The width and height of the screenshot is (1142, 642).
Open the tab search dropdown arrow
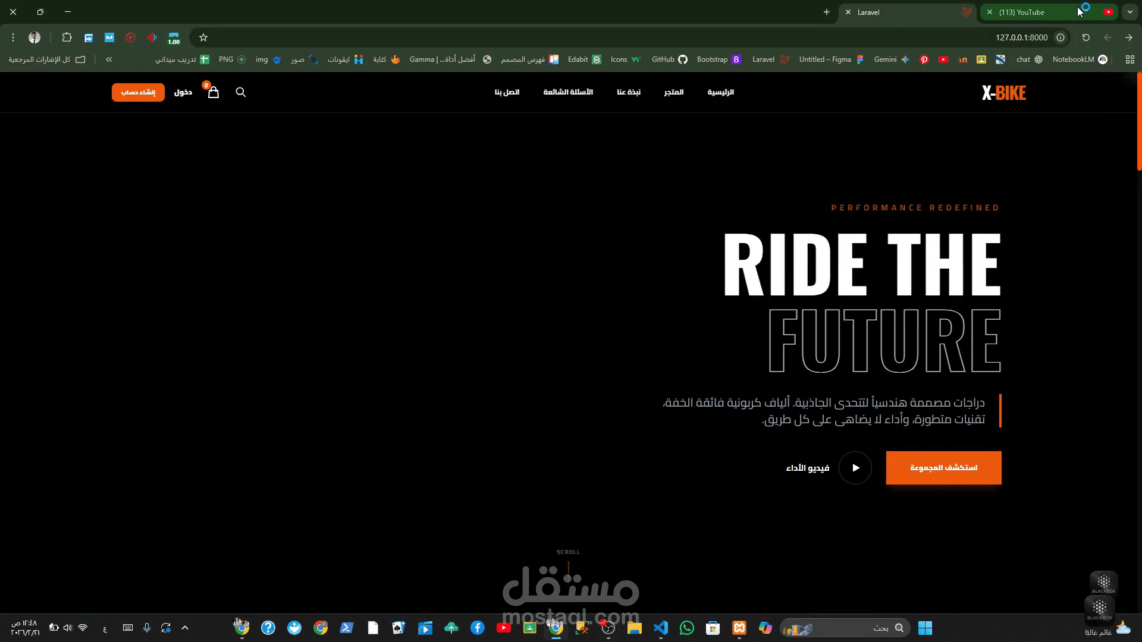tap(1130, 12)
